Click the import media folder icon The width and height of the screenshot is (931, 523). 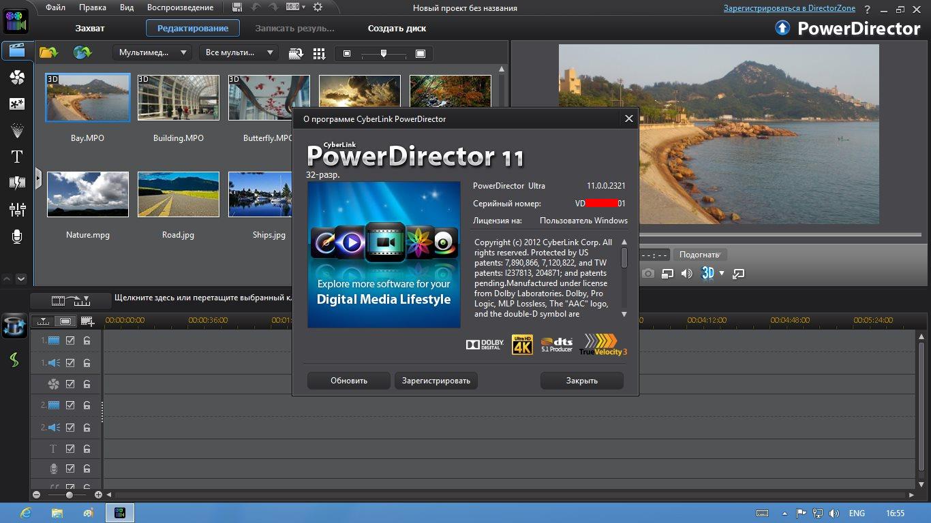pyautogui.click(x=48, y=52)
